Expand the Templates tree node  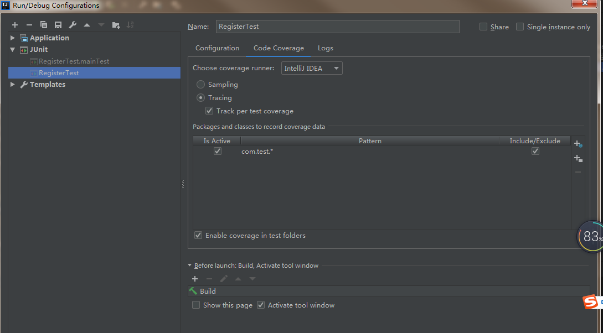(13, 85)
